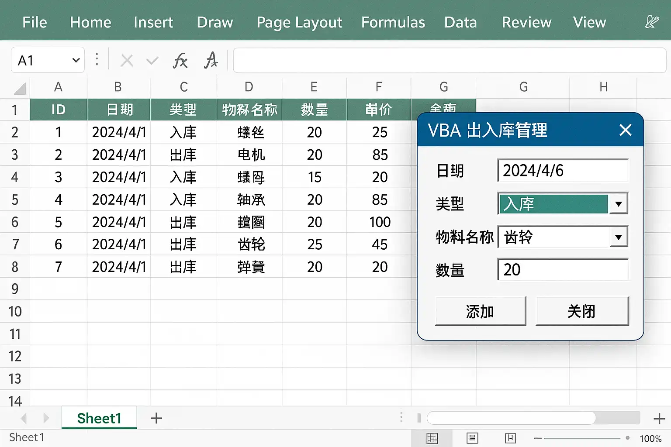Switch to Normal view in status bar
This screenshot has width=671, height=447.
[432, 438]
